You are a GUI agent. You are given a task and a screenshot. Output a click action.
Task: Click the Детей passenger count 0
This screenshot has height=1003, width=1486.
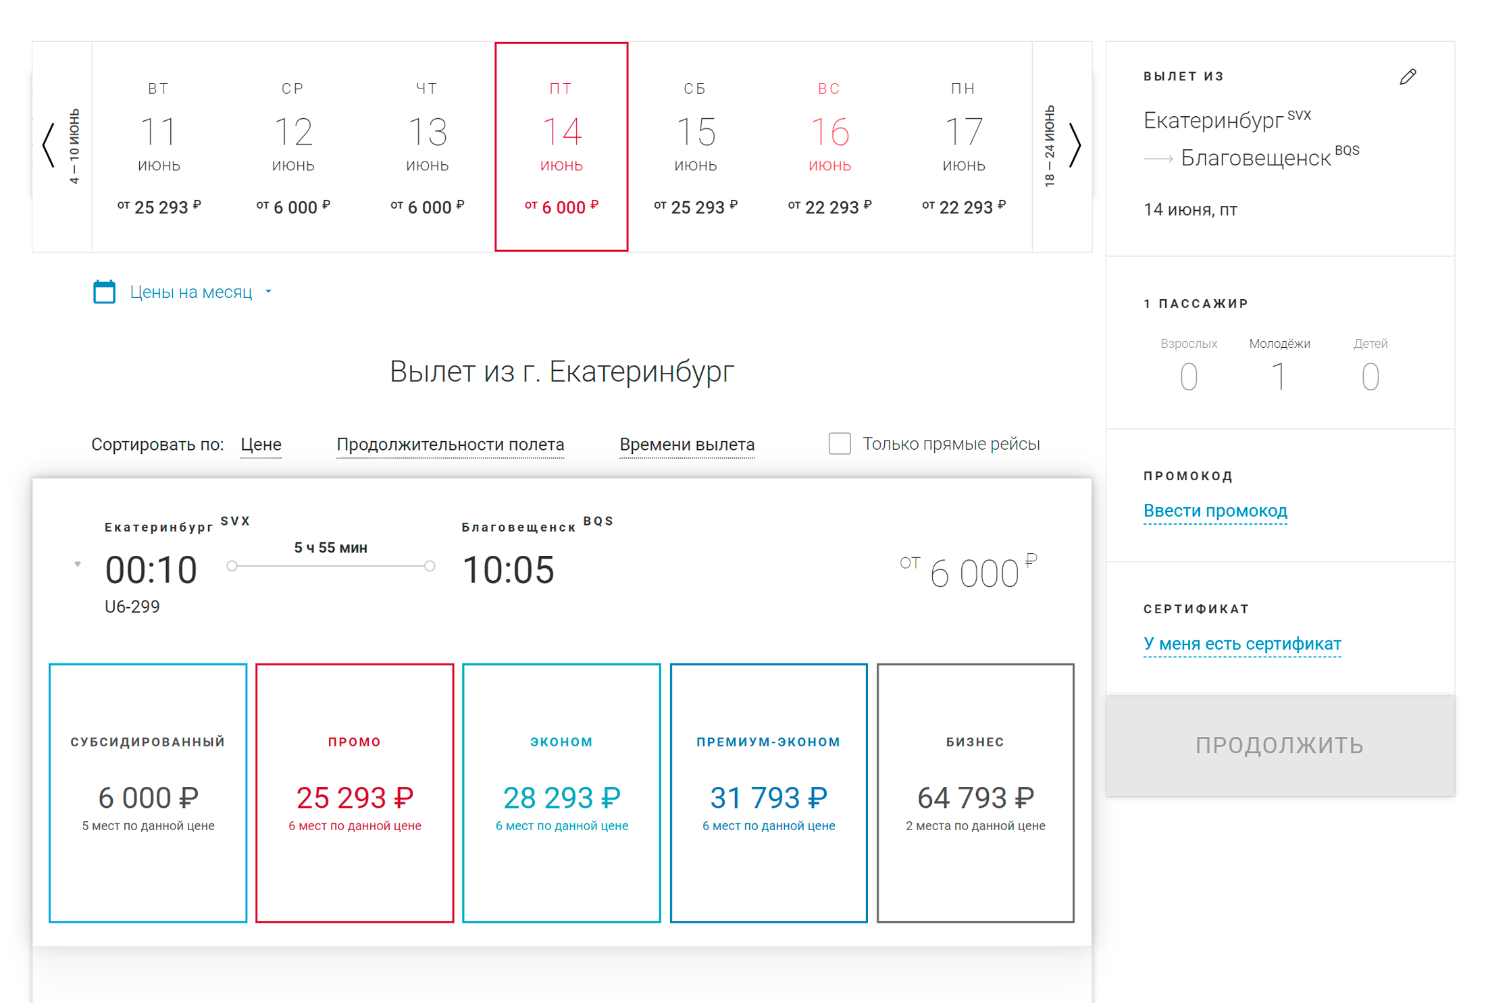click(1370, 376)
